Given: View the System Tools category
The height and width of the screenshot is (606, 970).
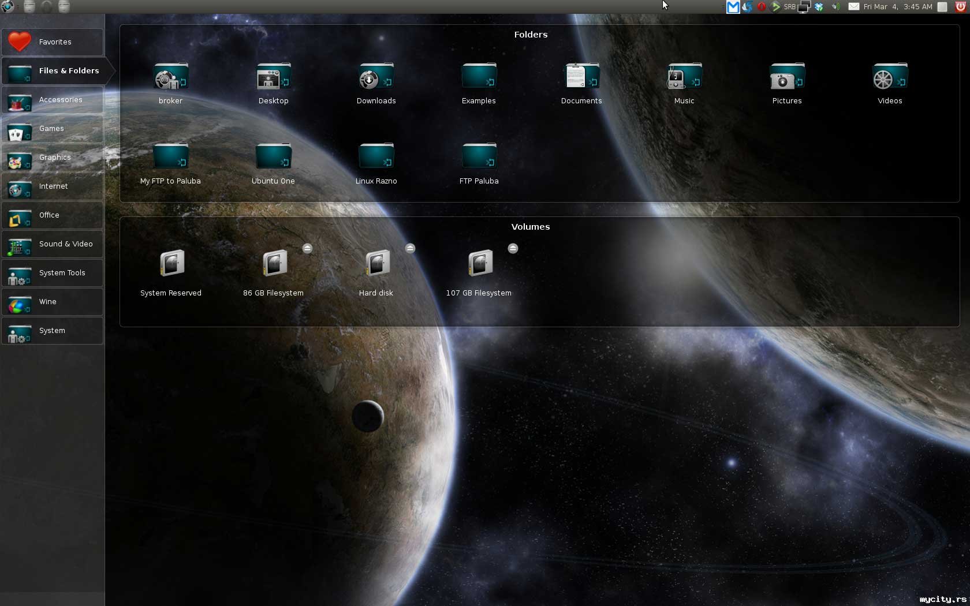Looking at the screenshot, I should click(53, 273).
